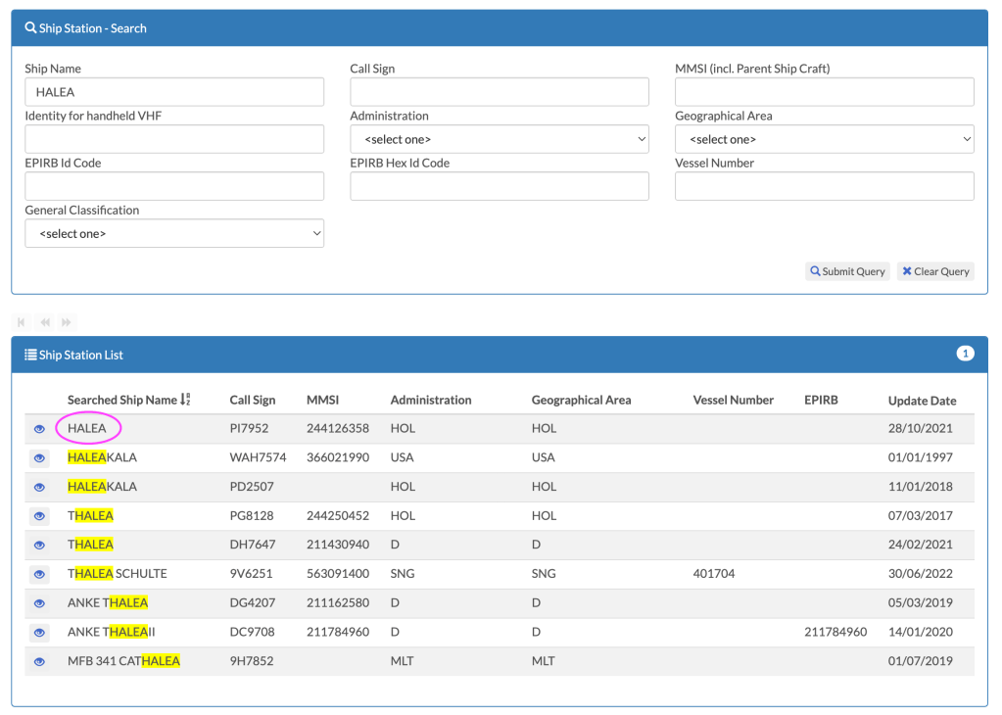Image resolution: width=1002 pixels, height=715 pixels.
Task: Open eye icon for THALEA SCHULTE
Action: (x=39, y=574)
